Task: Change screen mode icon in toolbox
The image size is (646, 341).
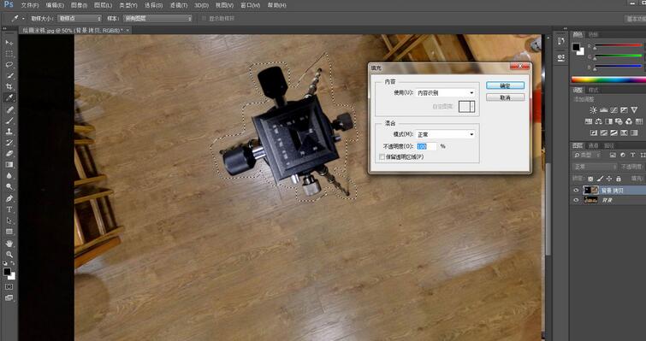Action: click(x=9, y=297)
